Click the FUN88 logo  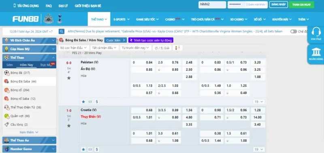(x=26, y=19)
